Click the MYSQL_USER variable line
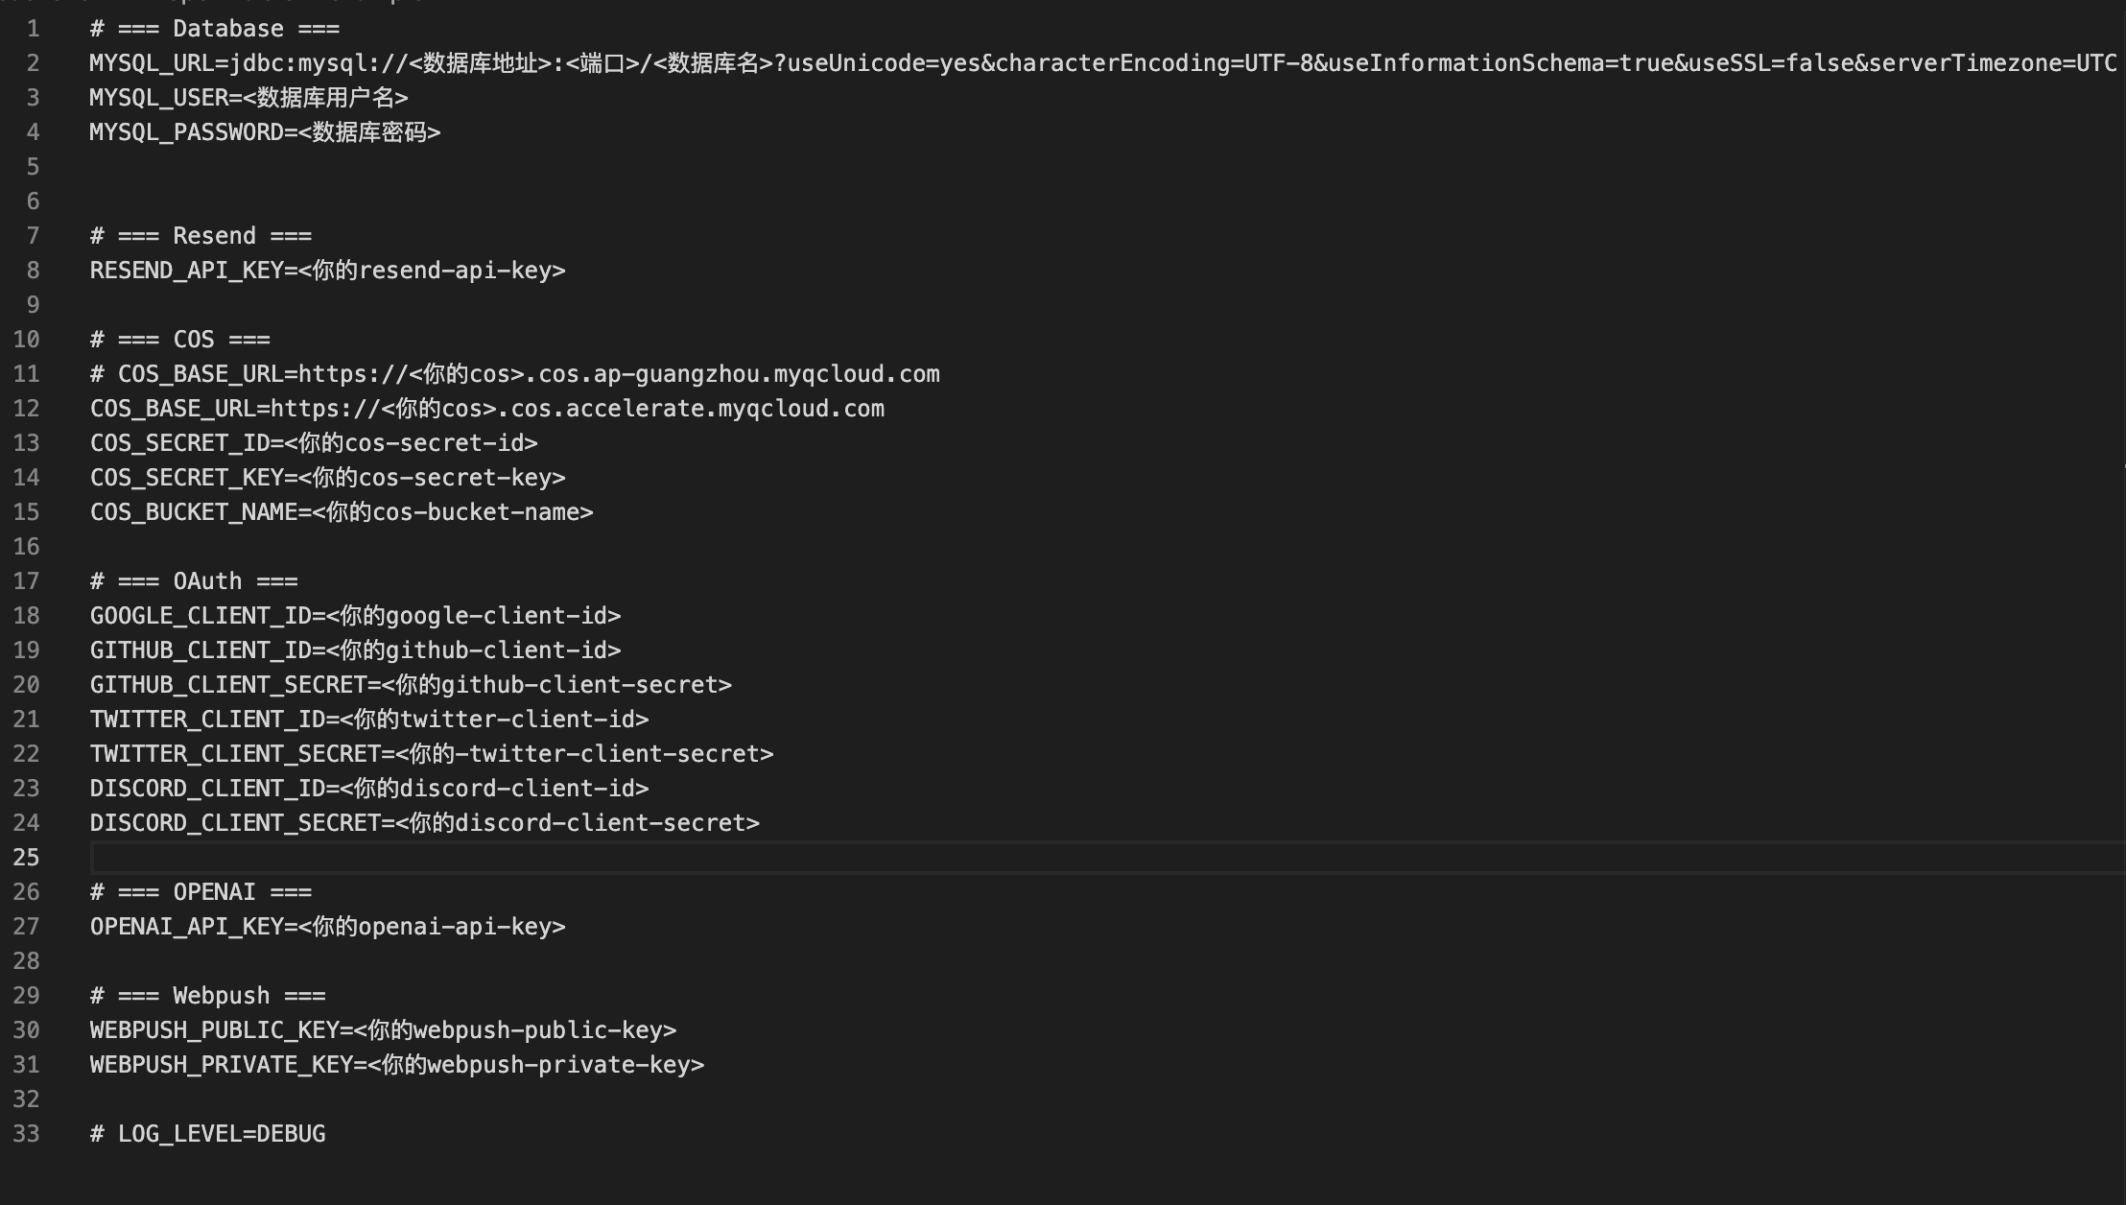This screenshot has height=1205, width=2126. coord(249,98)
